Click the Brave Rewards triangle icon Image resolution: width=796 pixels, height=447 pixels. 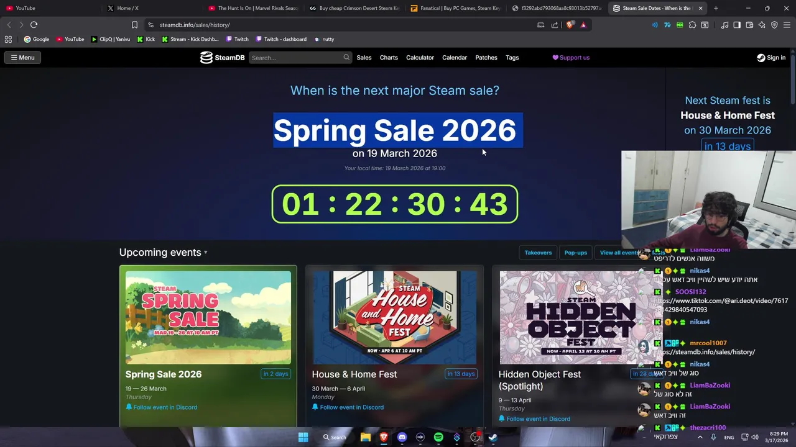click(583, 25)
